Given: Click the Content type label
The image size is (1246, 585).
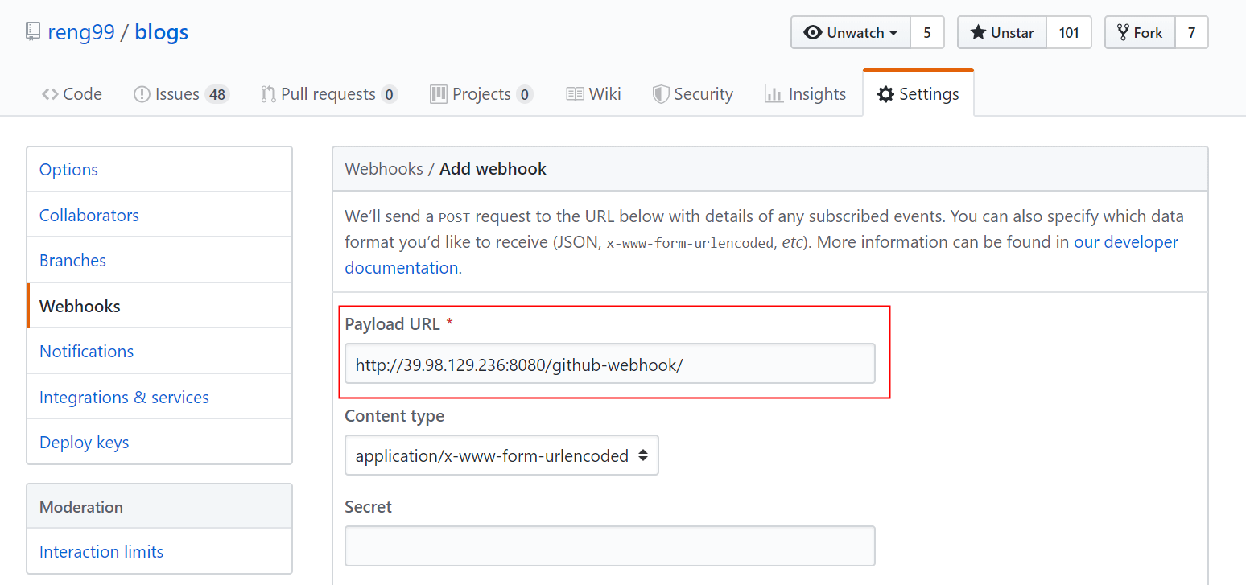Looking at the screenshot, I should tap(394, 416).
